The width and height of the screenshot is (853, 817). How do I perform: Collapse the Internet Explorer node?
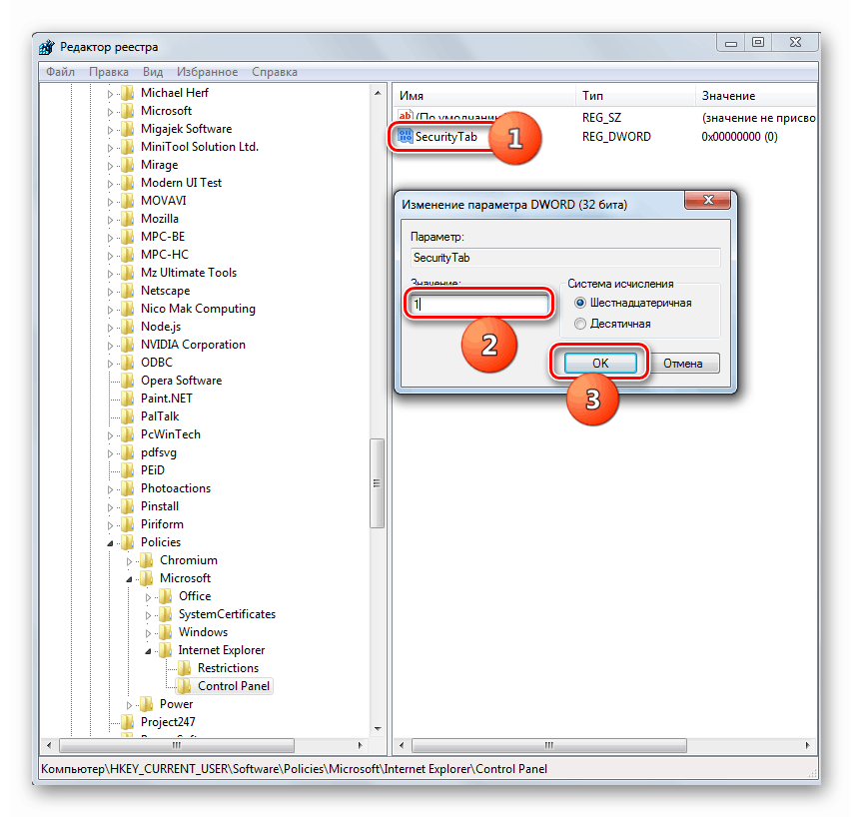149,651
